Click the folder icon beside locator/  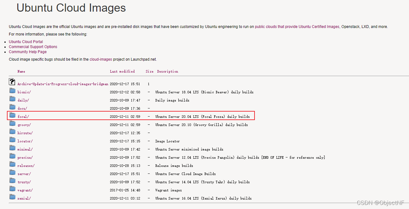[12, 140]
